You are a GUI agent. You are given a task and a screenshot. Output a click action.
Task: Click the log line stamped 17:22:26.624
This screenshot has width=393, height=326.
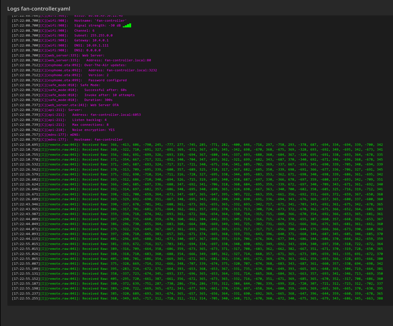(x=197, y=184)
